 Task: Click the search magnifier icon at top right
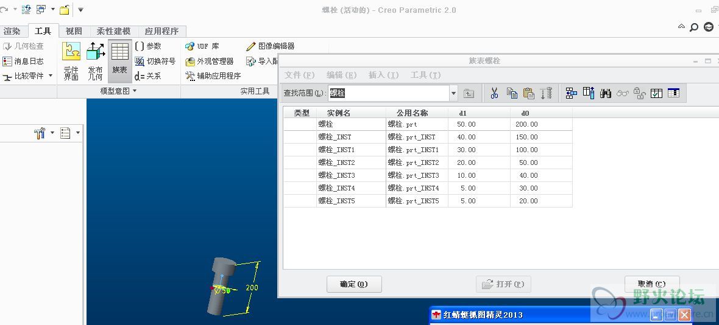click(x=694, y=27)
